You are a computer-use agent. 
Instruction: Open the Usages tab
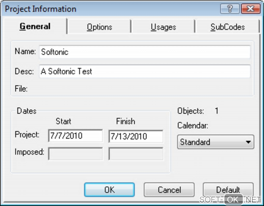[163, 27]
